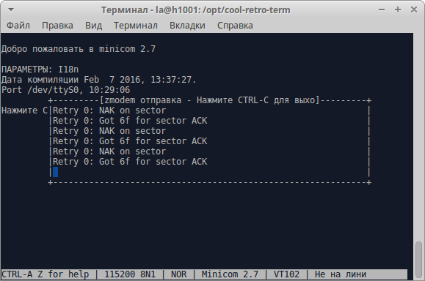
Task: Open the Вкладки menu
Action: point(187,26)
